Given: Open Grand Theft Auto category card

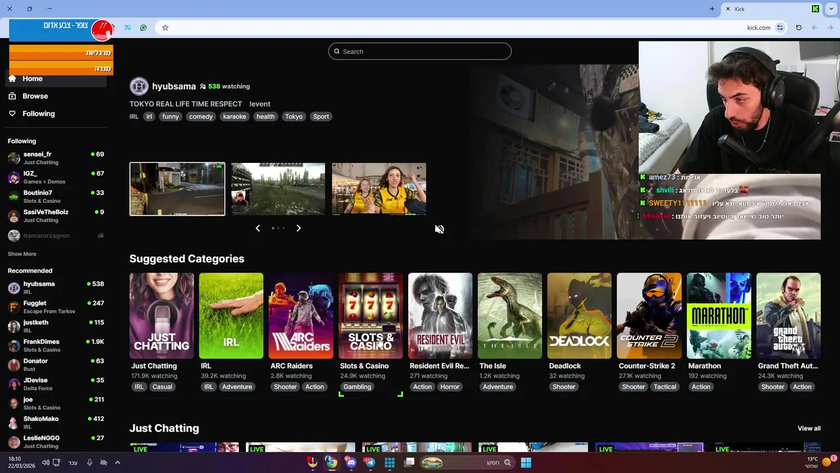Looking at the screenshot, I should [x=788, y=316].
